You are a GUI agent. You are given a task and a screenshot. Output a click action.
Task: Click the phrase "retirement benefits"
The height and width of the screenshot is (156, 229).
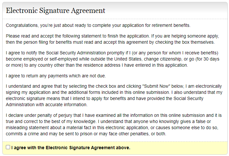point(171,25)
